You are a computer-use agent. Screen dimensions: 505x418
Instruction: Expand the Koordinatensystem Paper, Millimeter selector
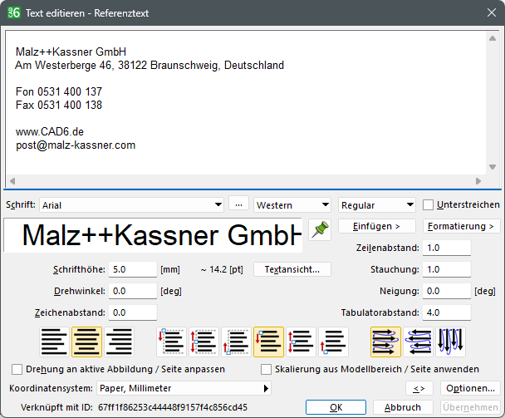pyautogui.click(x=184, y=388)
